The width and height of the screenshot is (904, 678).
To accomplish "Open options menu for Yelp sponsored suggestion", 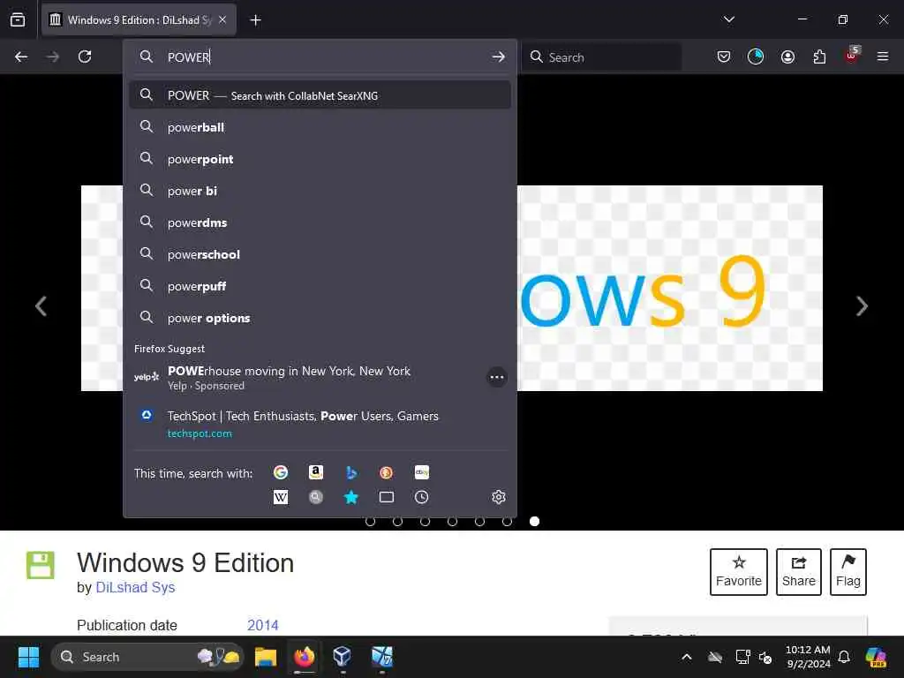I will 497,377.
